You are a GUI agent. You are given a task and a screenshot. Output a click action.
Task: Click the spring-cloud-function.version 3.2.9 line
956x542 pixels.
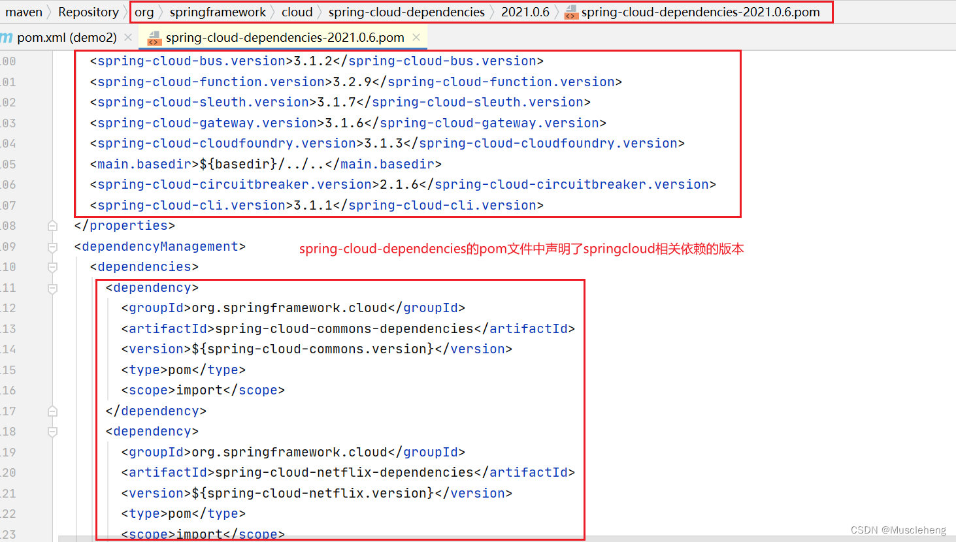pyautogui.click(x=355, y=82)
